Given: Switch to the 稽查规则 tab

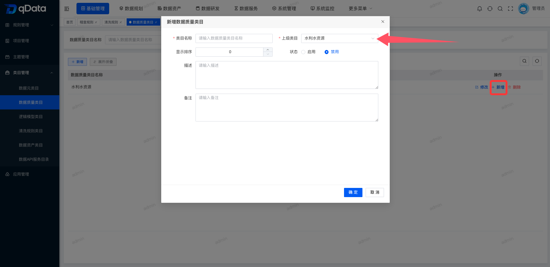Looking at the screenshot, I should [86, 22].
